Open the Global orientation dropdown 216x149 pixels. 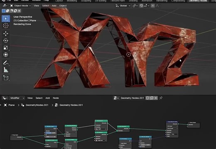click(123, 6)
